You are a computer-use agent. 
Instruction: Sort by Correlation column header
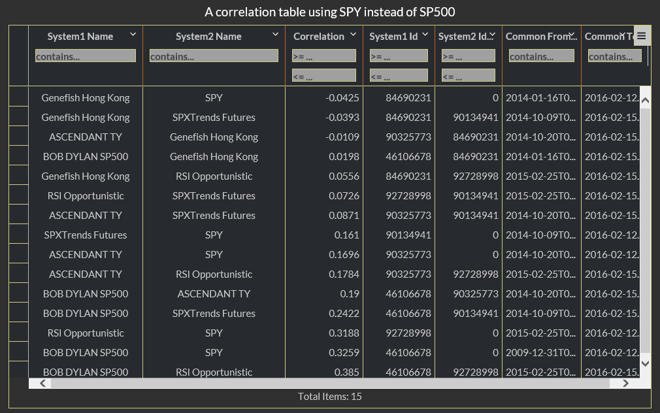click(x=319, y=37)
